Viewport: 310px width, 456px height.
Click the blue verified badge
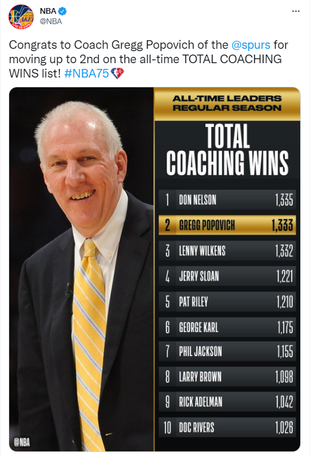pyautogui.click(x=63, y=11)
